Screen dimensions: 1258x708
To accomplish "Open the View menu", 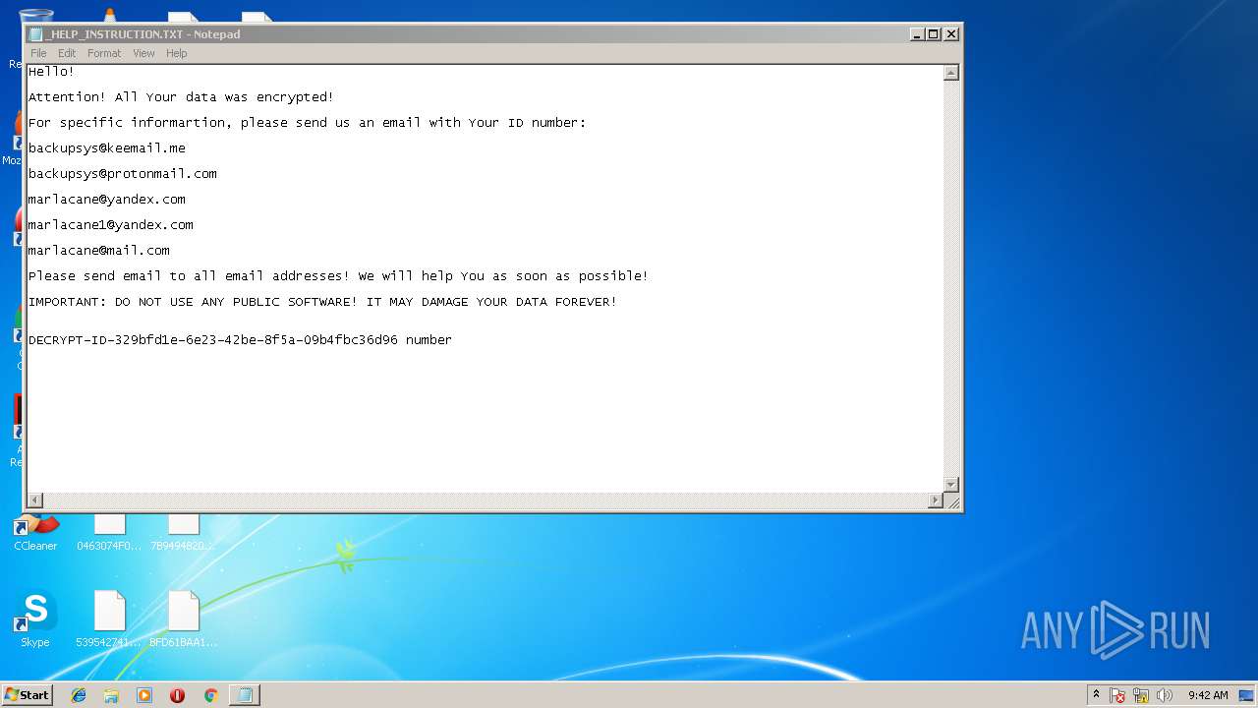I will pyautogui.click(x=143, y=53).
